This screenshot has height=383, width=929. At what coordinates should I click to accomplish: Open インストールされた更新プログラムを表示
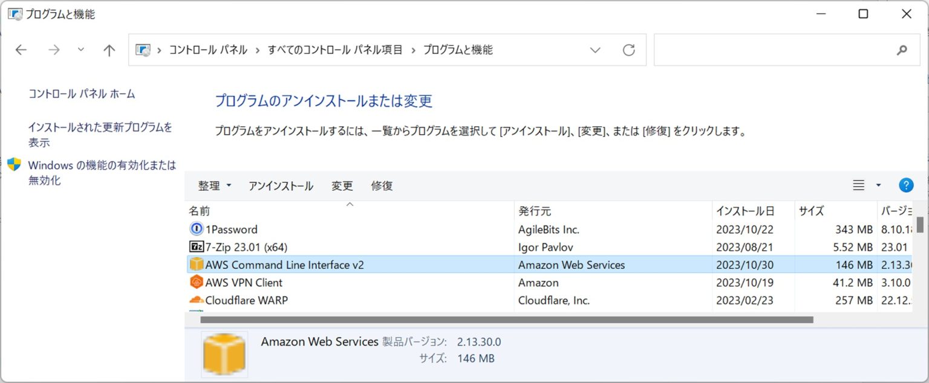100,134
